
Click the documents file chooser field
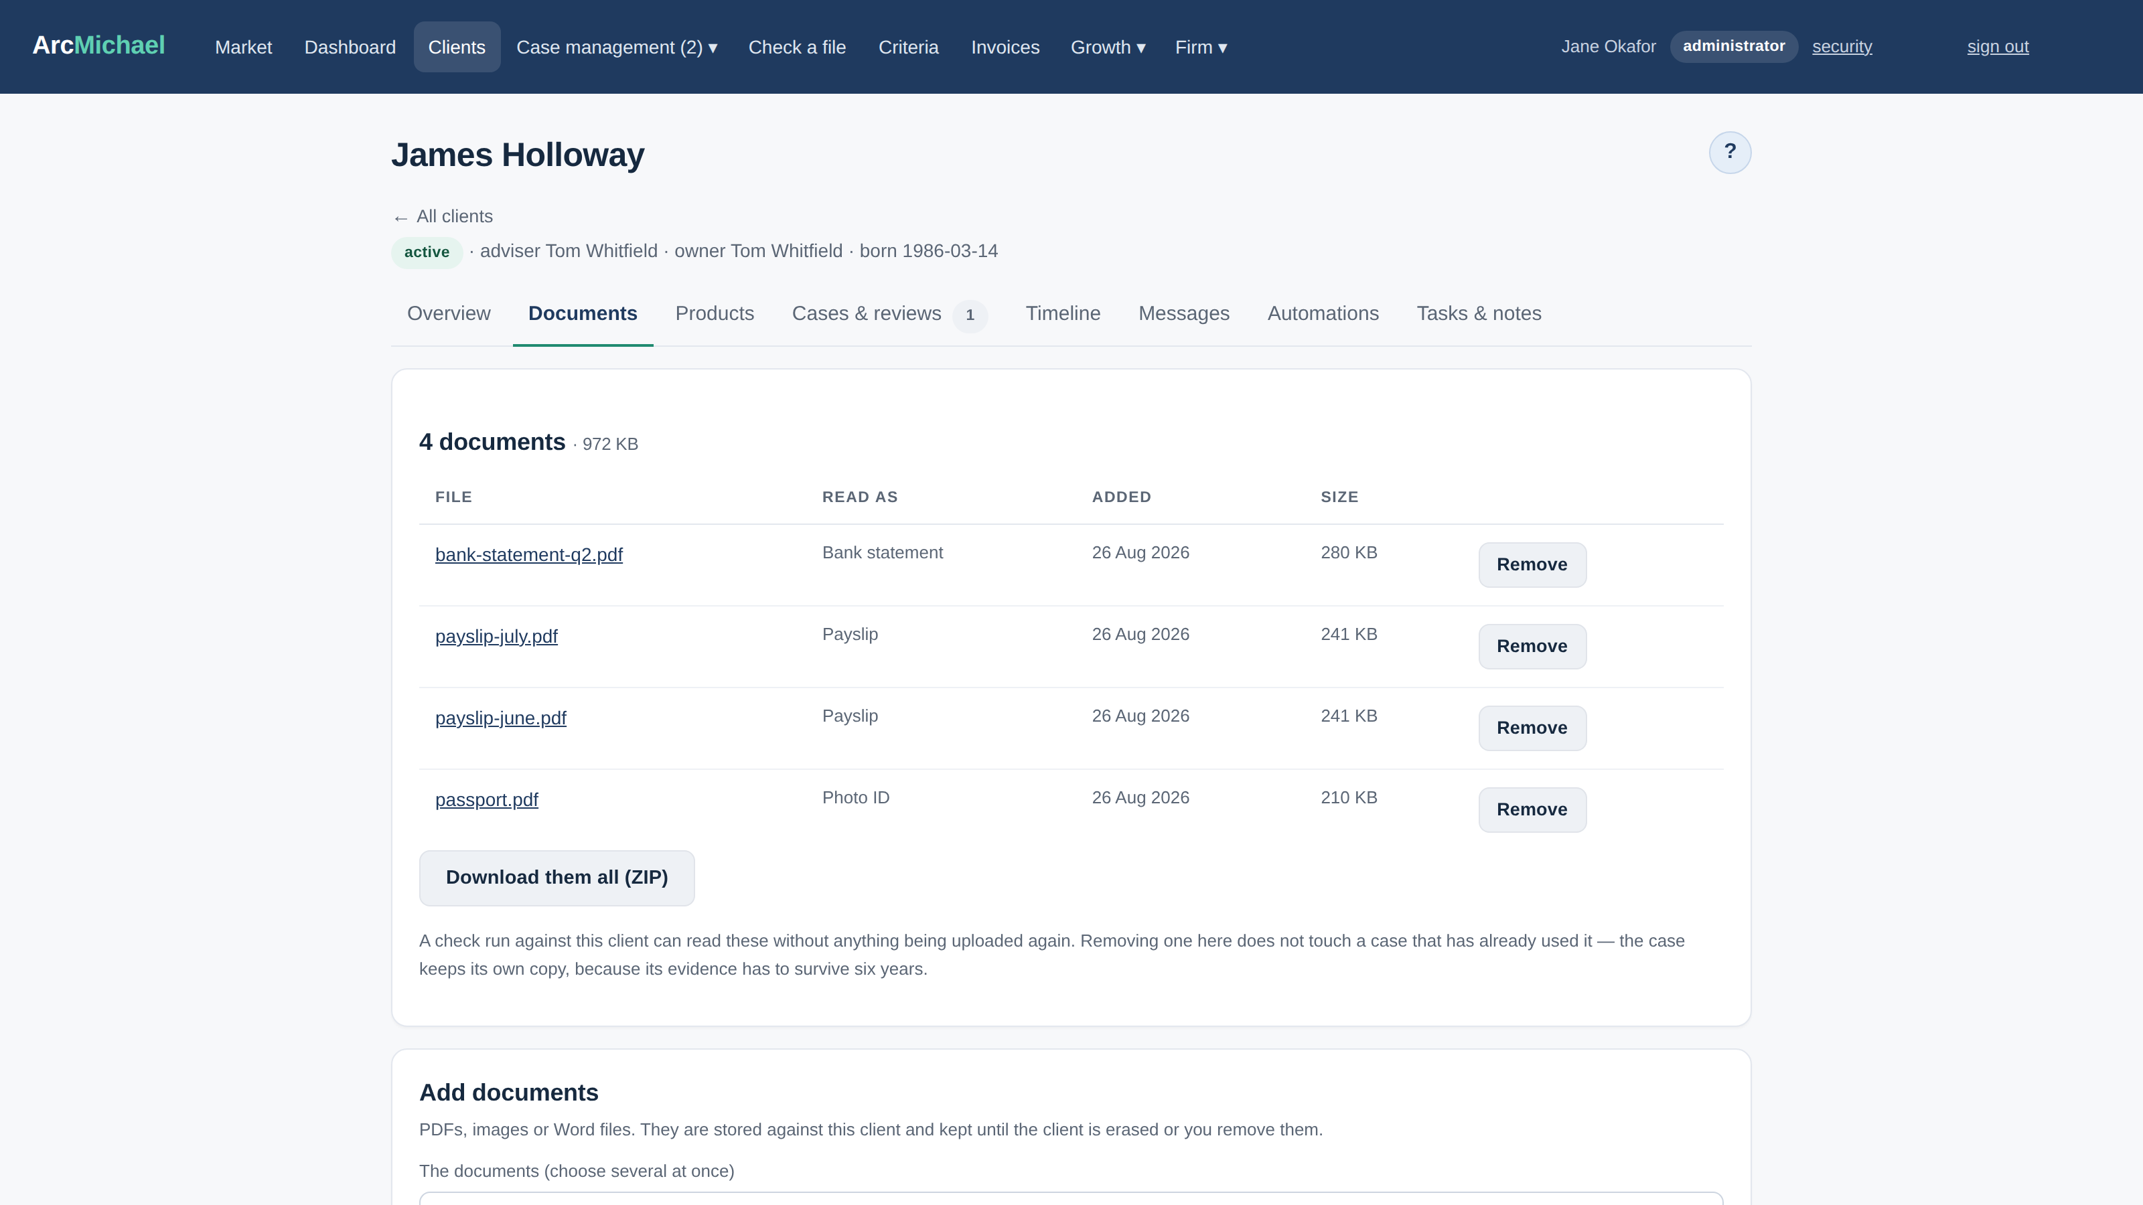tap(1071, 1198)
